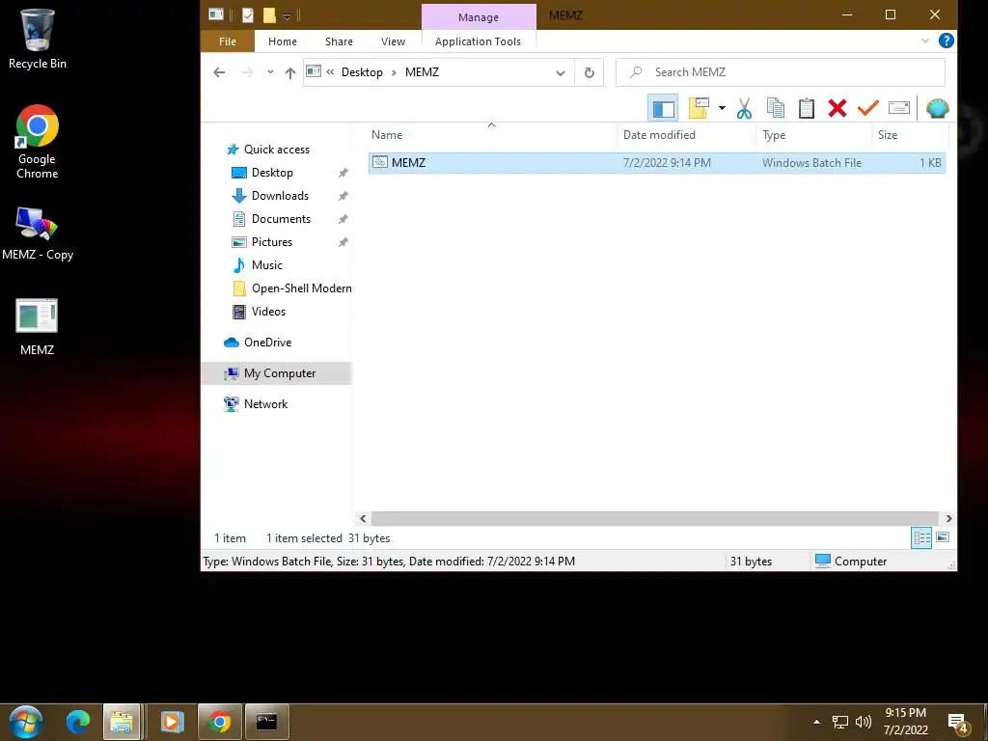
Task: Click the window system icon in title bar
Action: [216, 14]
